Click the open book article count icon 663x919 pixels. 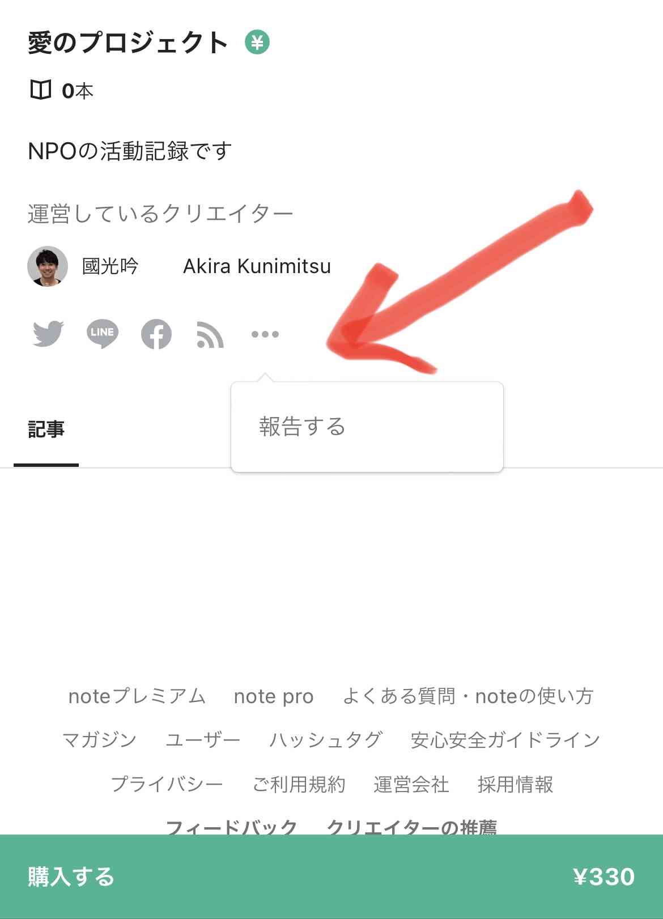(40, 90)
